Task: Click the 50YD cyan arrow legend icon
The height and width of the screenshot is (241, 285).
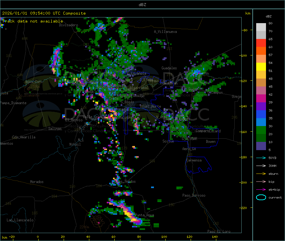Action: (261, 158)
